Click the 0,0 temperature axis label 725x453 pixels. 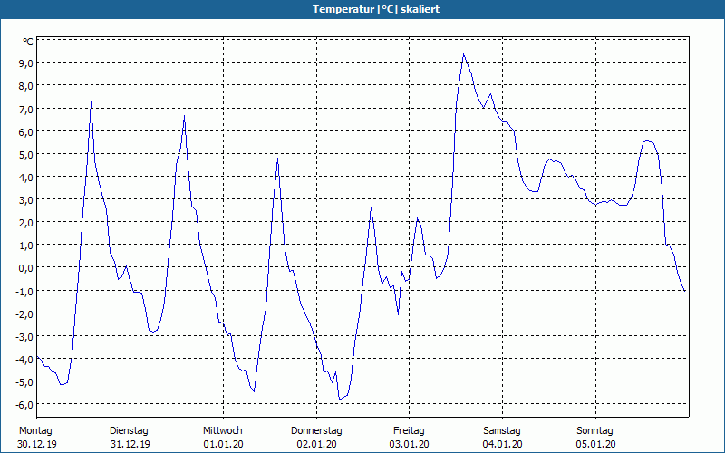25,268
